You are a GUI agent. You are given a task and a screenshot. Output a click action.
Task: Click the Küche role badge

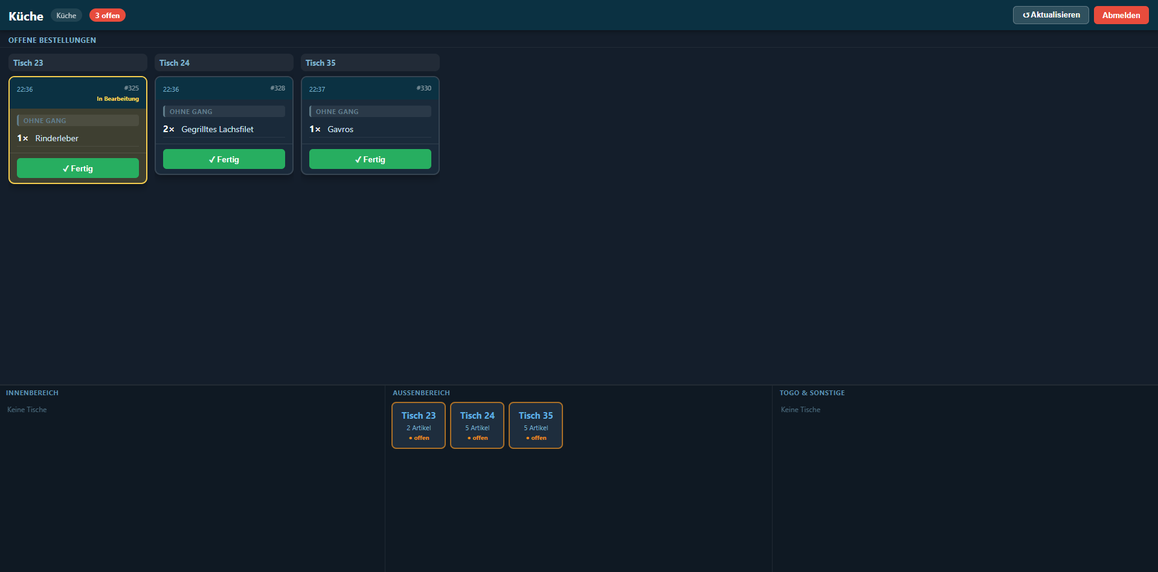(x=66, y=16)
